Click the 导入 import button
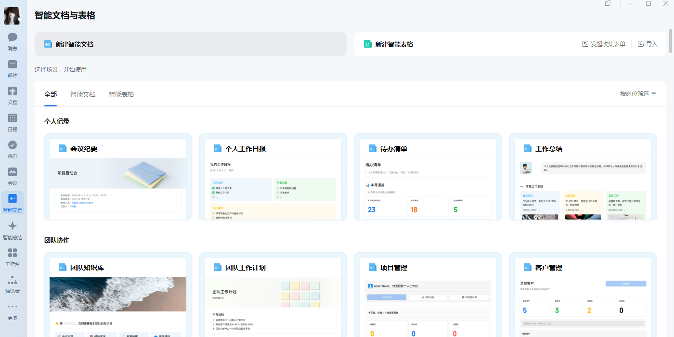Viewport: 674px width, 337px height. click(648, 44)
